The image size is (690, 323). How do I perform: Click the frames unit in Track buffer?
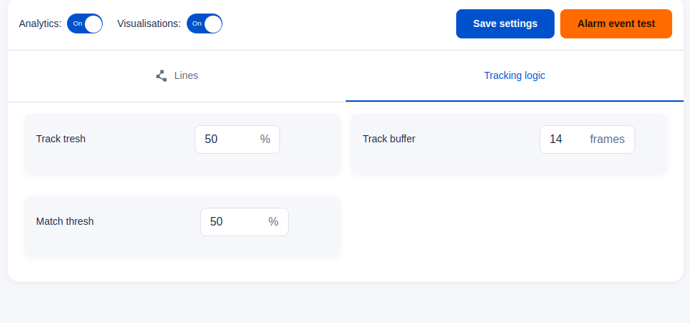coord(607,139)
